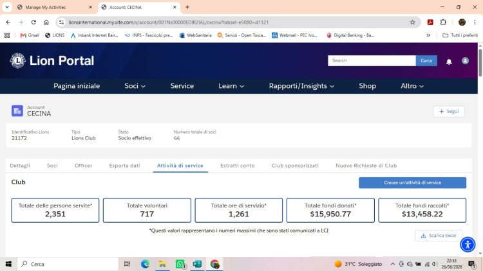The width and height of the screenshot is (483, 271).
Task: Open File Explorer from the taskbar
Action: pos(162,264)
